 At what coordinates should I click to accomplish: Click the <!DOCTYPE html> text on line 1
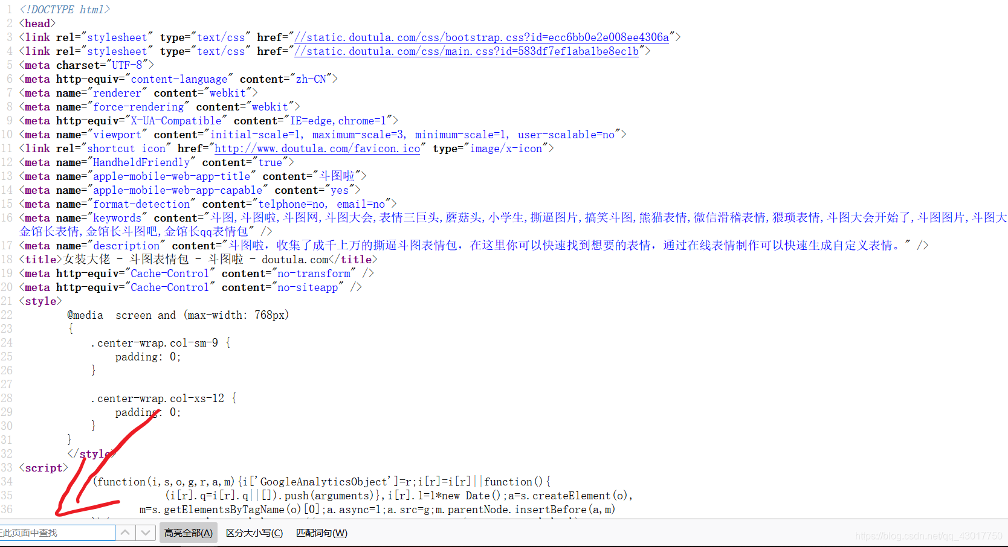click(x=65, y=10)
